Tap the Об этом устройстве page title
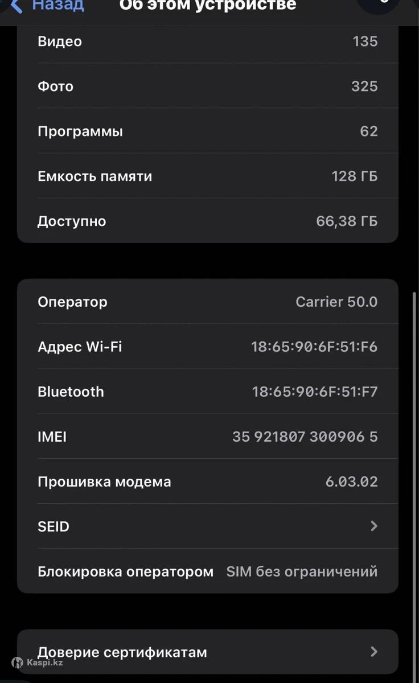Screen dimensions: 419x683 coord(208,6)
